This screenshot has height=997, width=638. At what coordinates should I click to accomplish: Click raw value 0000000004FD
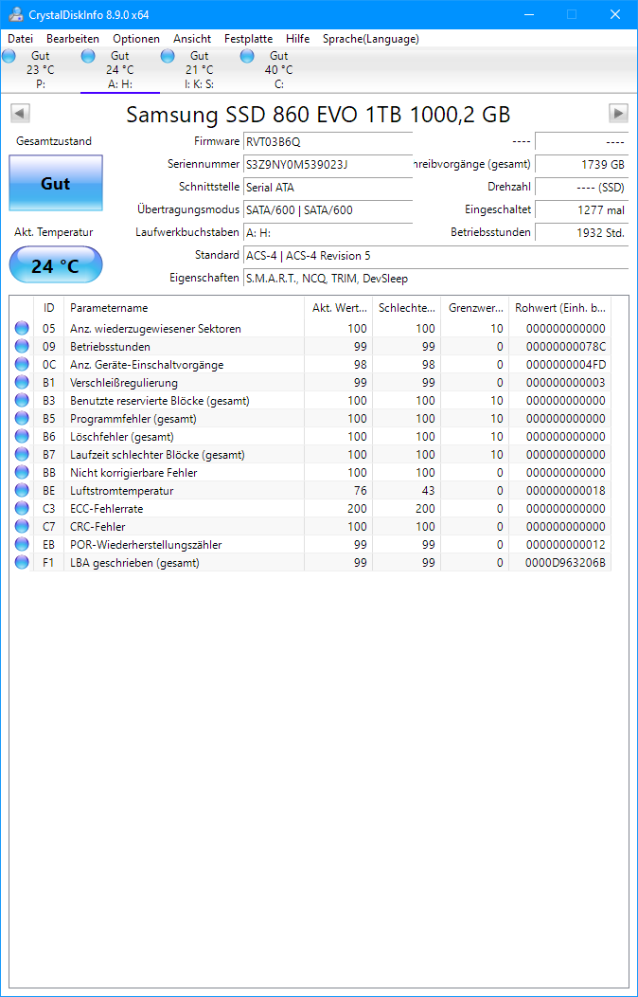(566, 364)
